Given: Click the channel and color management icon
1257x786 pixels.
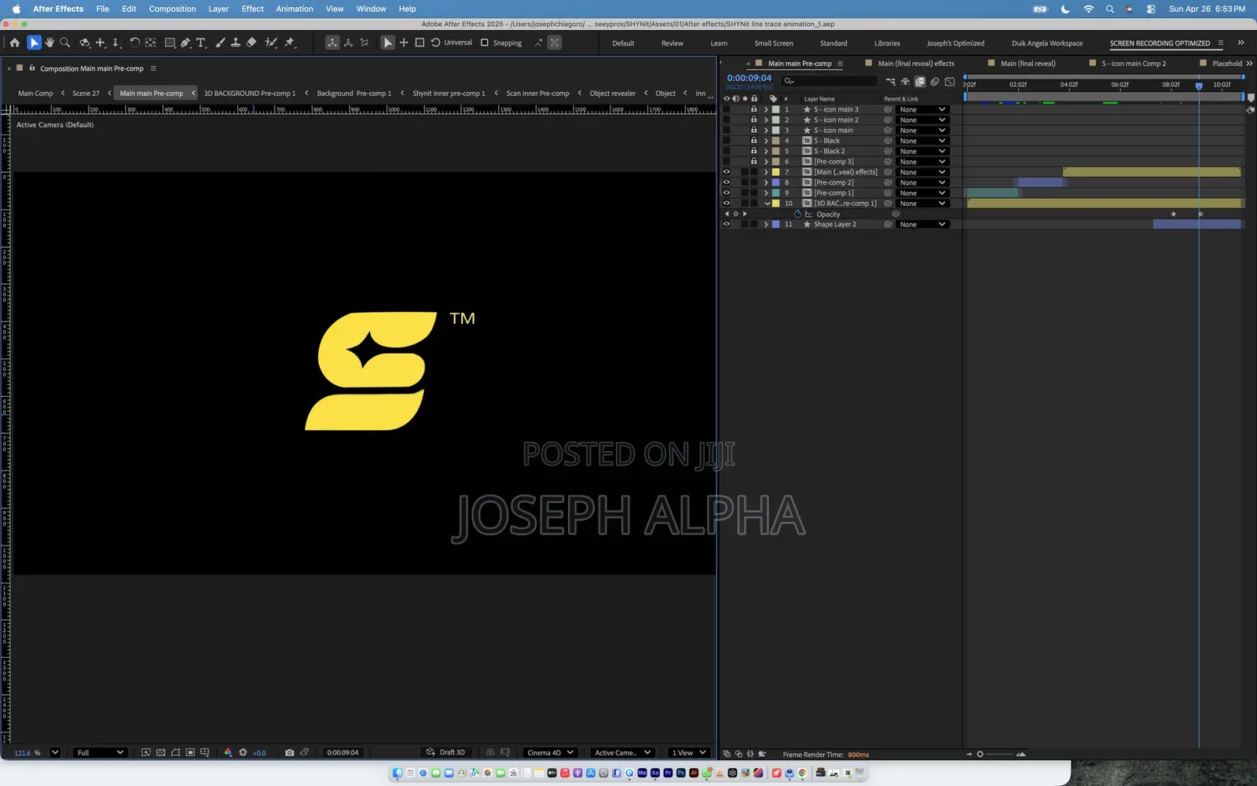Looking at the screenshot, I should pos(228,752).
